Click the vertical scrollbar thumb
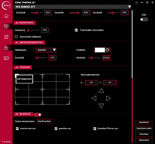Screen dimensions: 155x144 (x=132, y=44)
